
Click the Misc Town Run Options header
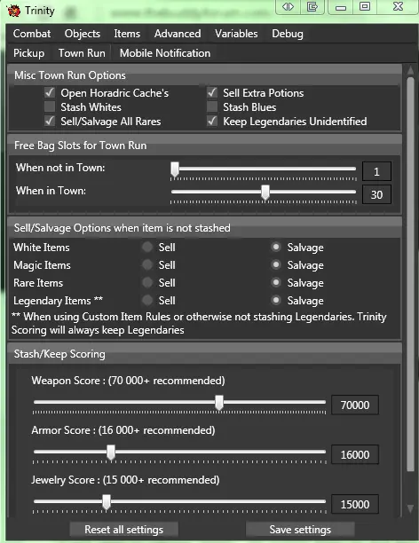pyautogui.click(x=205, y=75)
